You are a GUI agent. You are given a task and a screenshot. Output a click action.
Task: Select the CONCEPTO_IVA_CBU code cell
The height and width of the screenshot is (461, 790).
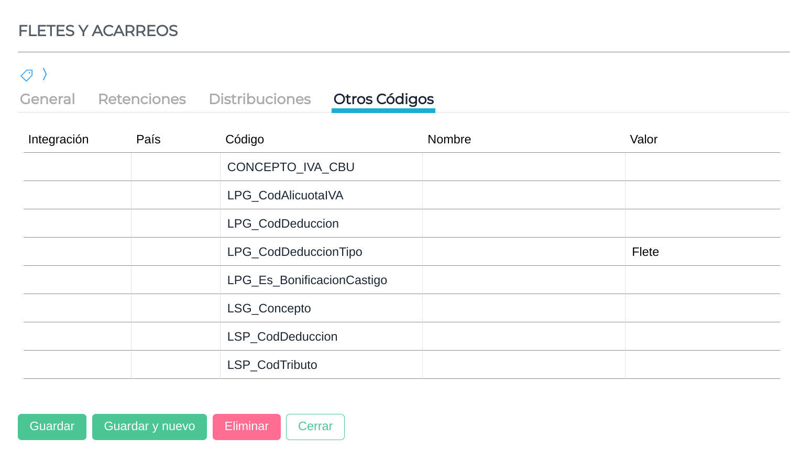tap(321, 167)
